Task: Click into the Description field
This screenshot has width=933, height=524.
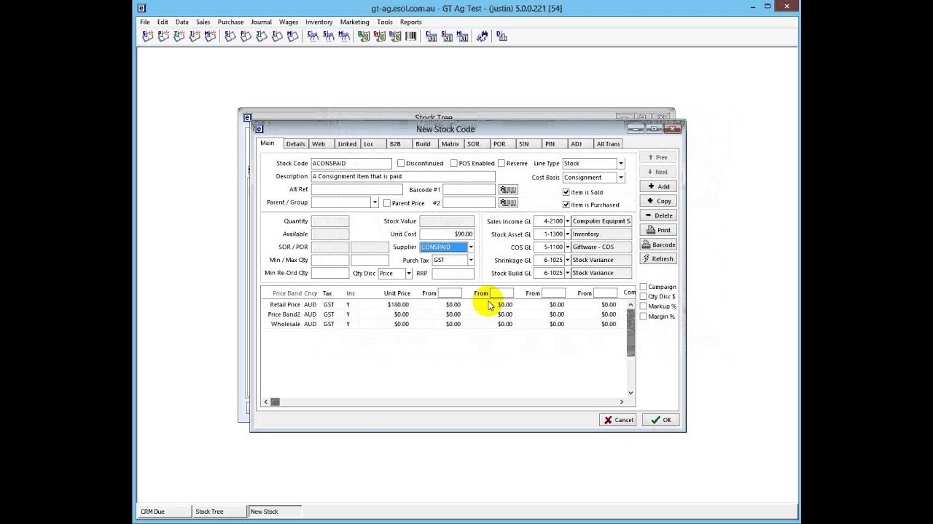Action: click(x=403, y=177)
